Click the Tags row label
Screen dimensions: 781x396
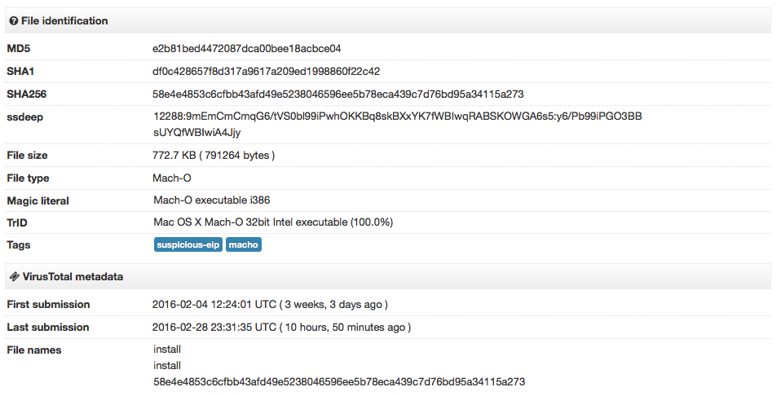tap(20, 244)
